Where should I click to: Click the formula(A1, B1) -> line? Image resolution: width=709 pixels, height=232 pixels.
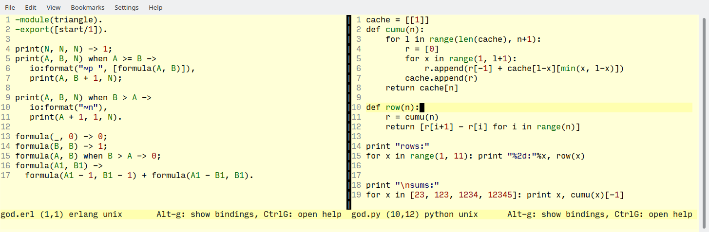click(59, 166)
